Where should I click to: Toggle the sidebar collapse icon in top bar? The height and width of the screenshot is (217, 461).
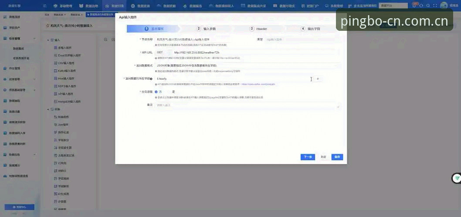45,6
